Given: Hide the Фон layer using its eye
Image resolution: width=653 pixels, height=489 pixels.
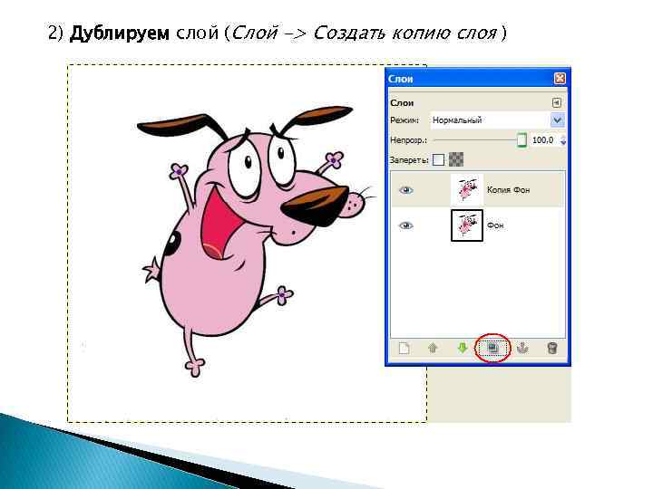Looking at the screenshot, I should (406, 225).
